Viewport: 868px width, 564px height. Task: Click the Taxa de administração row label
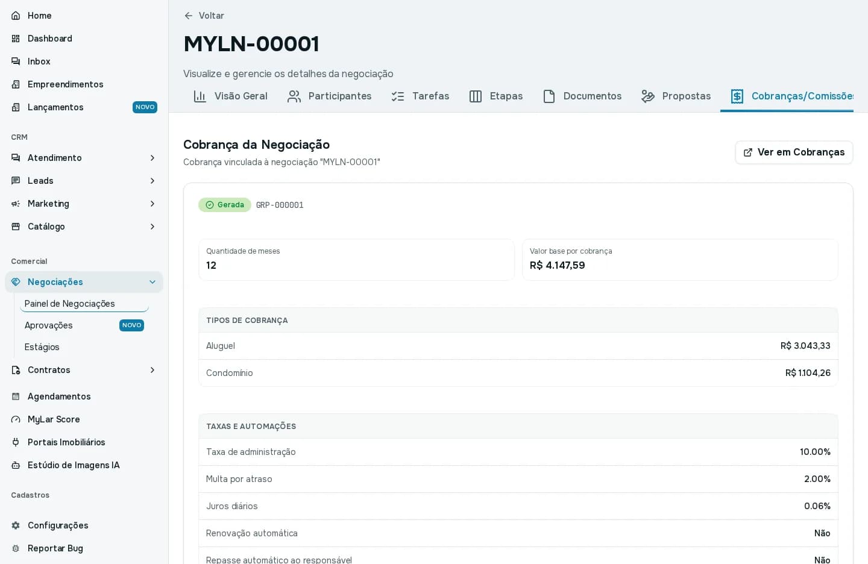251,452
